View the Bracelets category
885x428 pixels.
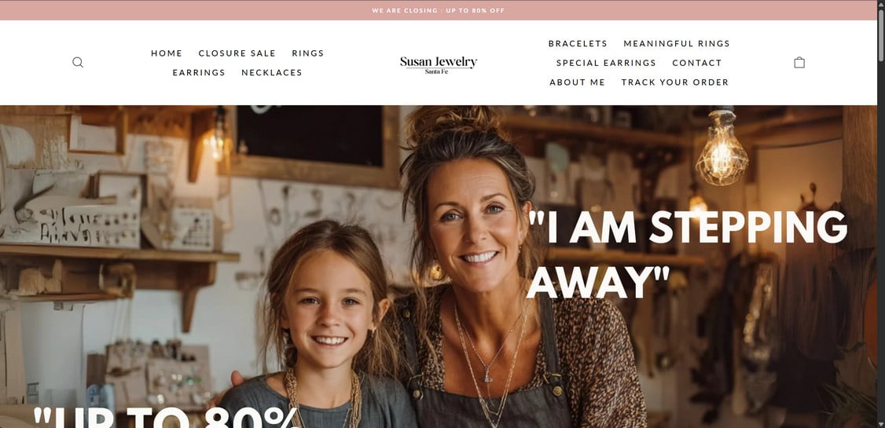[x=578, y=43]
